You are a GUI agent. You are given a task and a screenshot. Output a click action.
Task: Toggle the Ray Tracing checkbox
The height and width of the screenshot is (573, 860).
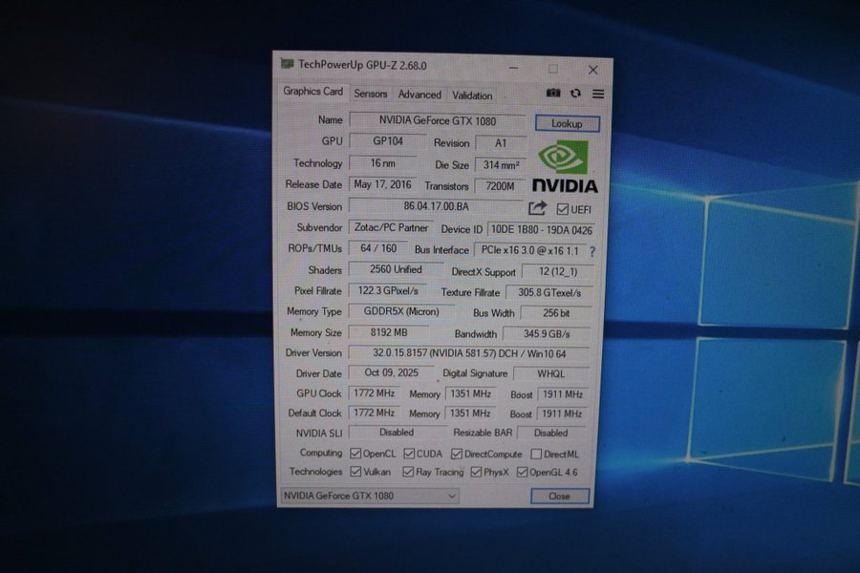point(409,472)
